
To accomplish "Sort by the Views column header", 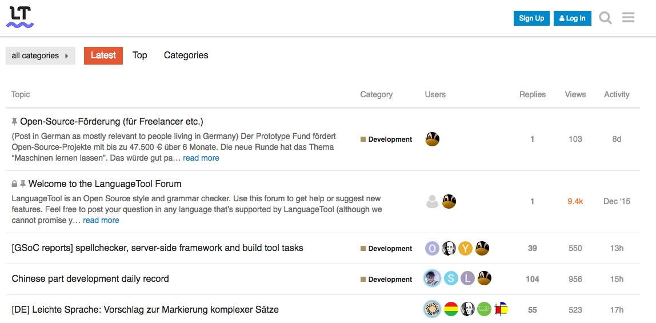I will click(575, 94).
